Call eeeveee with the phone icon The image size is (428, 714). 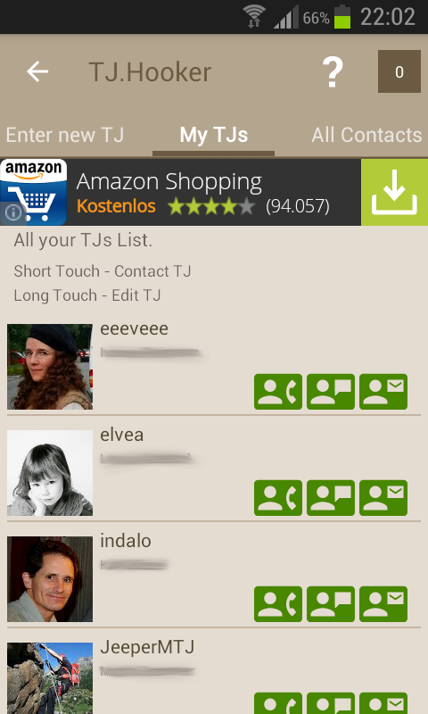click(x=278, y=392)
